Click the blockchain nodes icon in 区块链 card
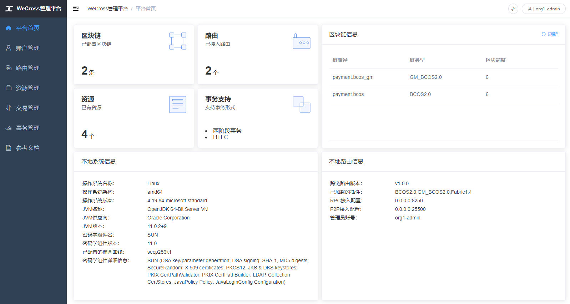The height and width of the screenshot is (304, 570). [178, 41]
